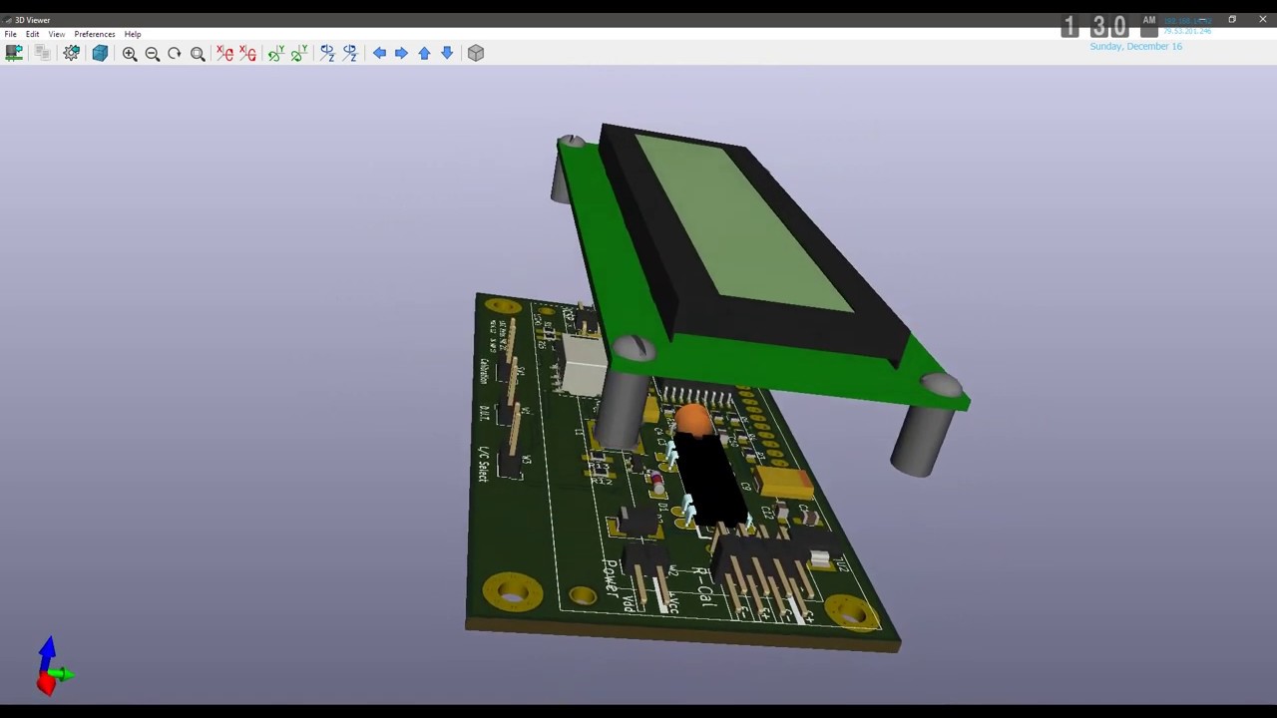The height and width of the screenshot is (718, 1277).
Task: Toggle the blue cube render engine icon
Action: (x=100, y=53)
